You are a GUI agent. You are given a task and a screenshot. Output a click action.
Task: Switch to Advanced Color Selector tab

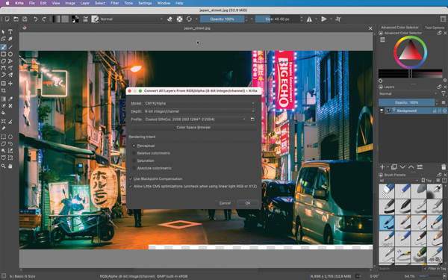[x=399, y=28]
